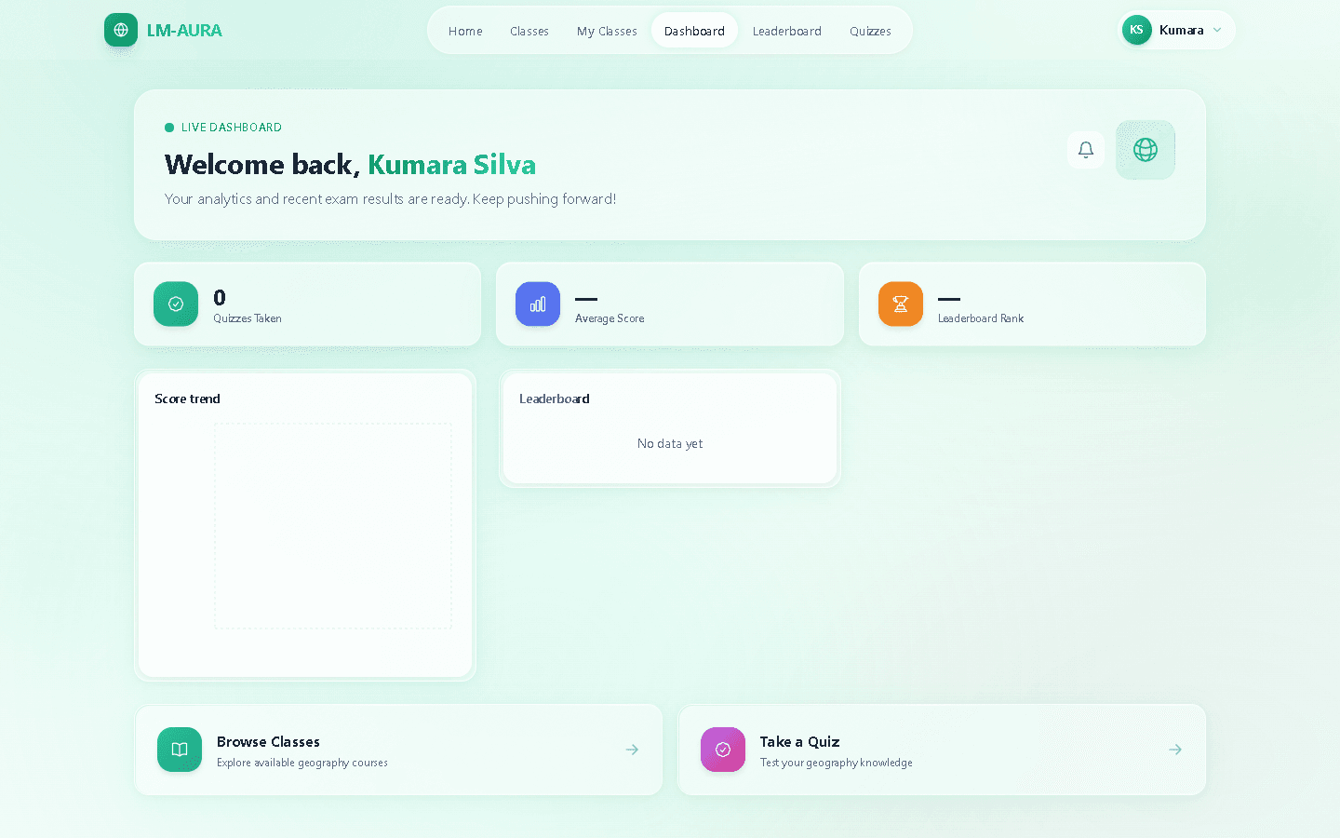The image size is (1340, 838).
Task: Click the Quizzes Taken label
Action: (248, 318)
